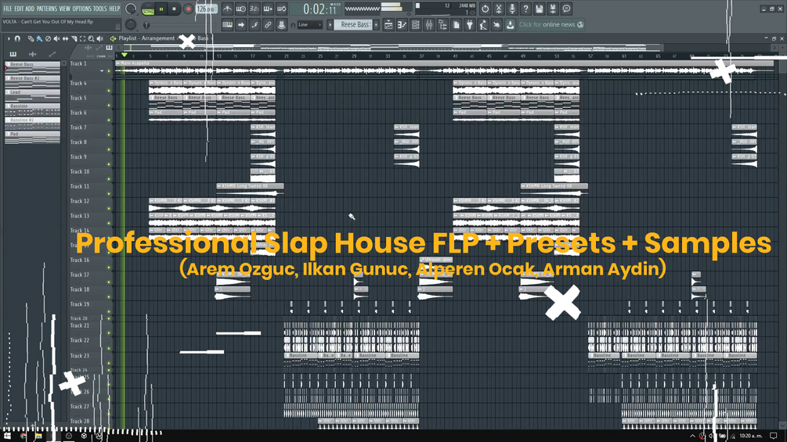787x442 pixels.
Task: Open the plugin picker plug icon
Action: (x=470, y=24)
